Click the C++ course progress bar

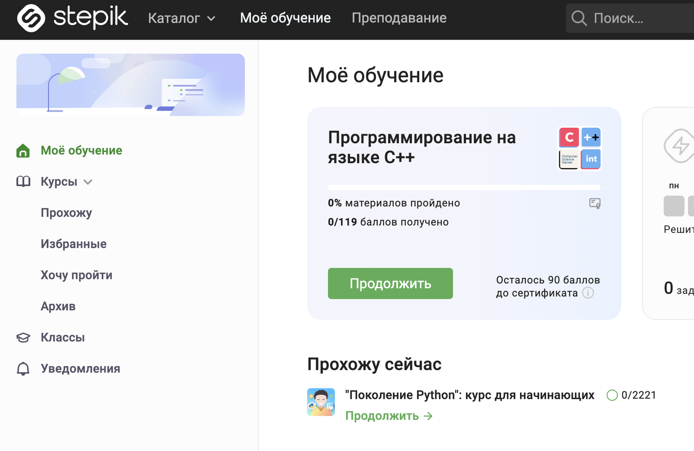(464, 187)
